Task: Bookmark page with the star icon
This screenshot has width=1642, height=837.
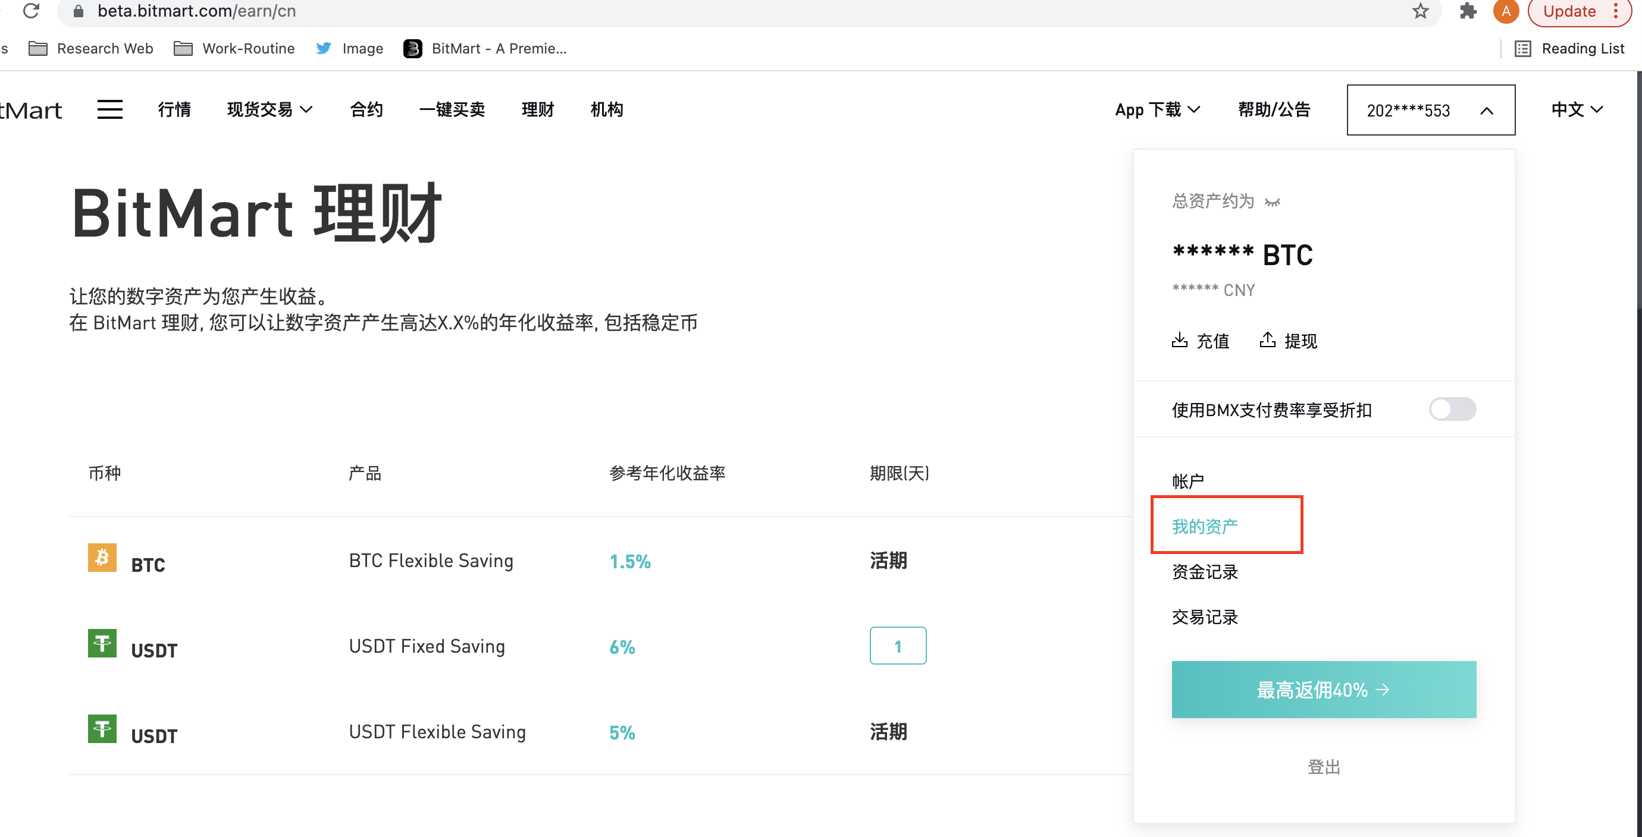Action: [x=1420, y=11]
